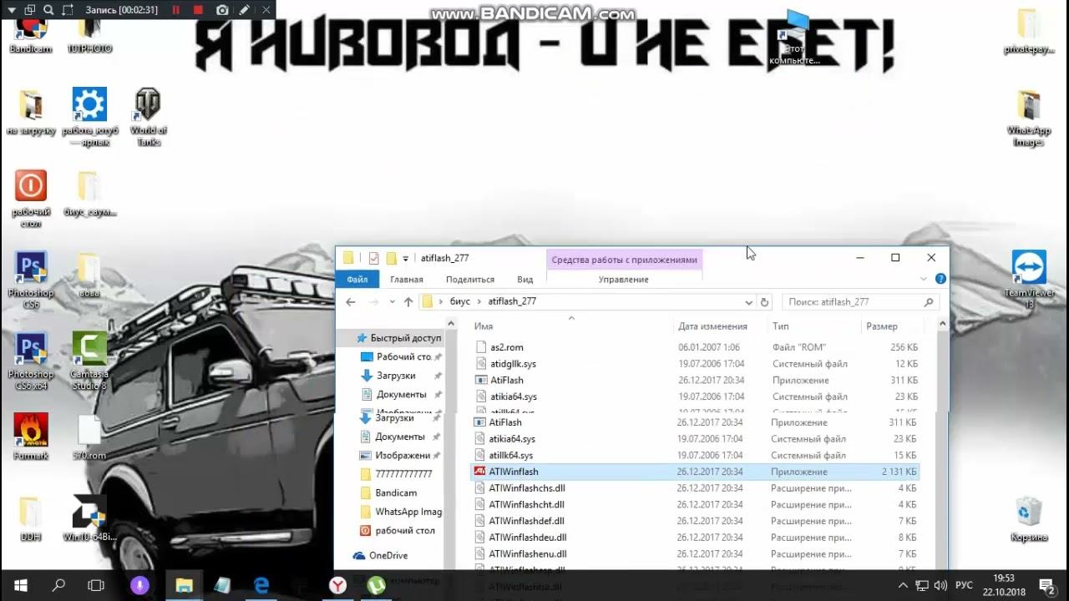Open Explorer help question mark
1069x601 pixels.
(941, 279)
